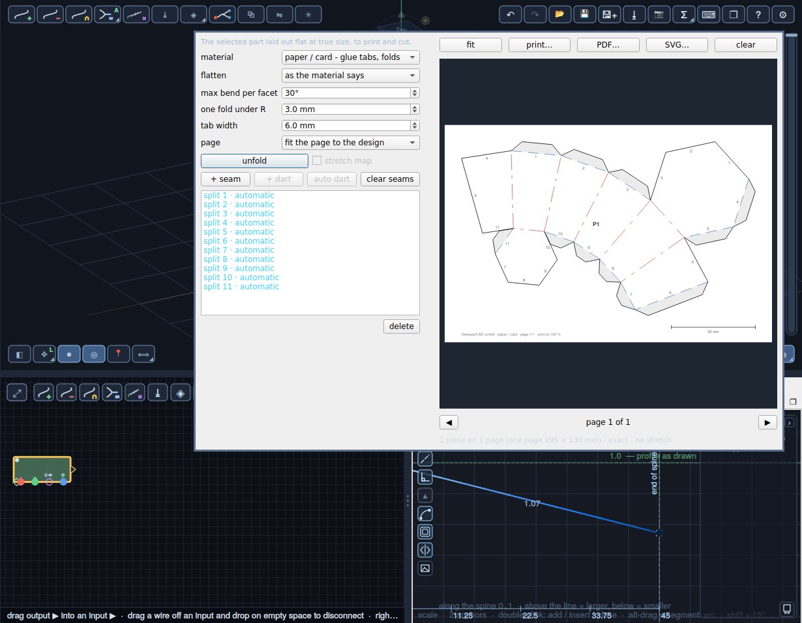Viewport: 802px width, 623px height.
Task: Open the material dropdown
Action: (350, 57)
